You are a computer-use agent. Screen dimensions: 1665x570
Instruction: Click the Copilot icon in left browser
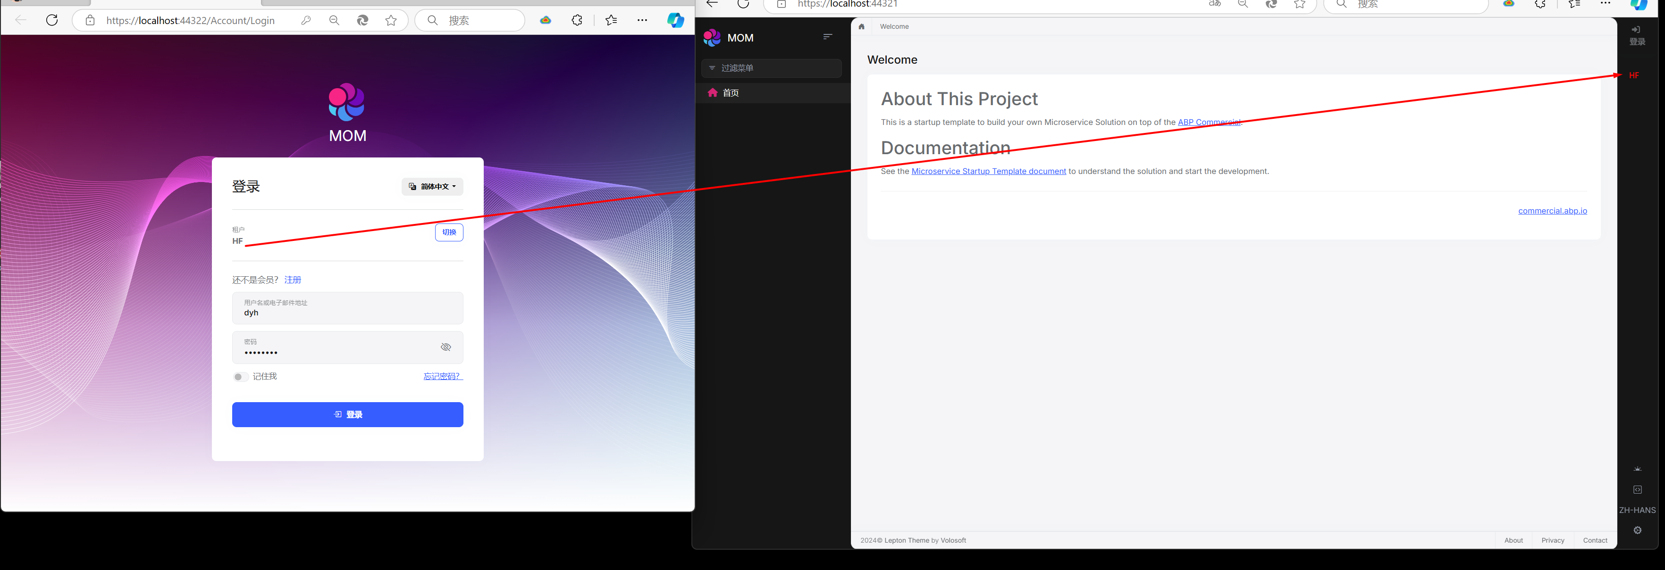pyautogui.click(x=675, y=21)
